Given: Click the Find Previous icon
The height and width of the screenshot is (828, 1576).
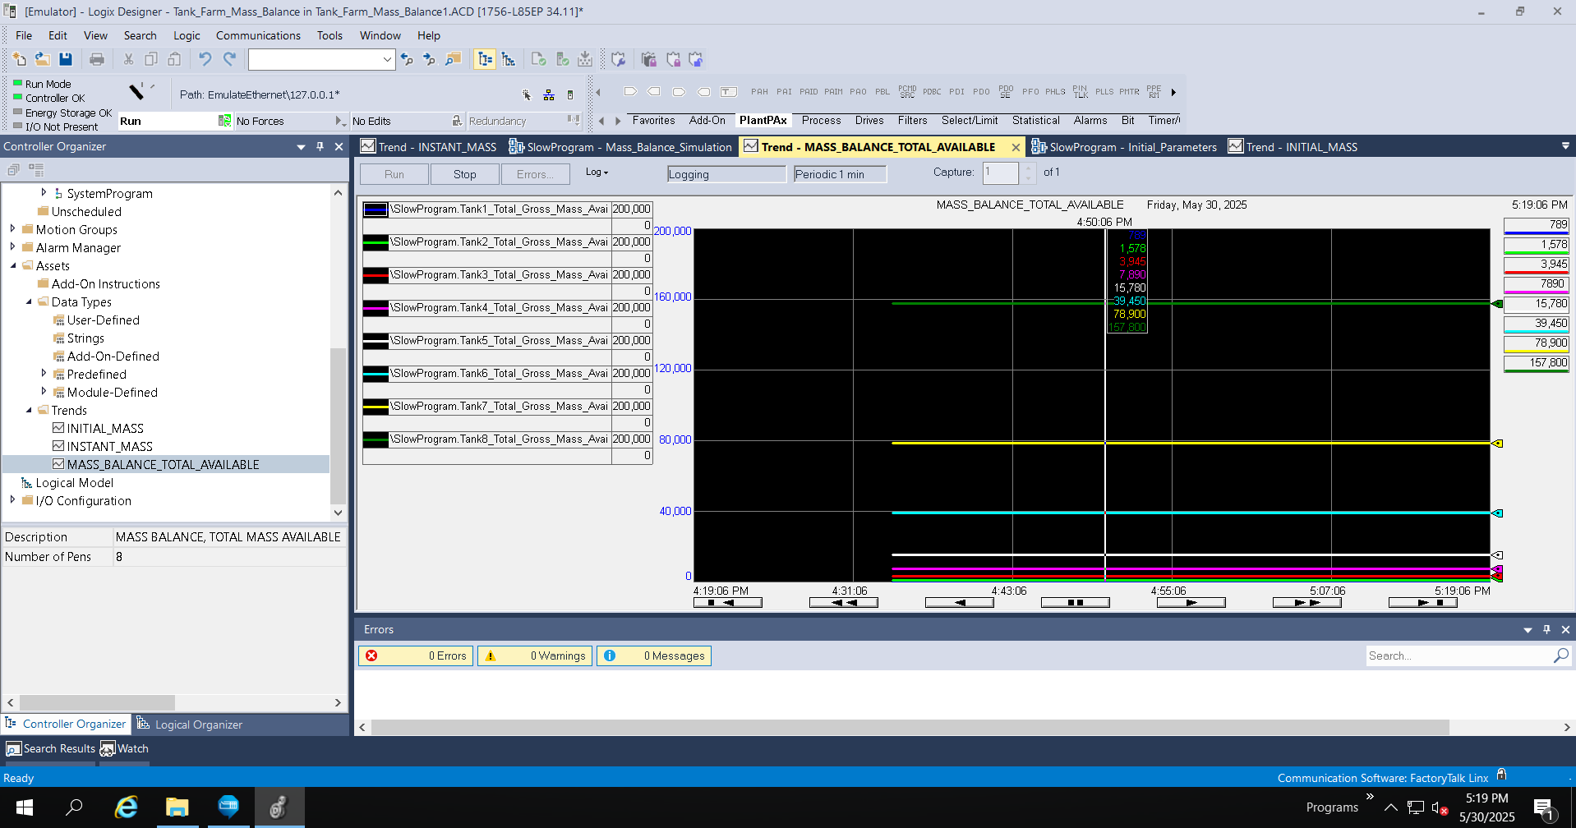Looking at the screenshot, I should [407, 59].
